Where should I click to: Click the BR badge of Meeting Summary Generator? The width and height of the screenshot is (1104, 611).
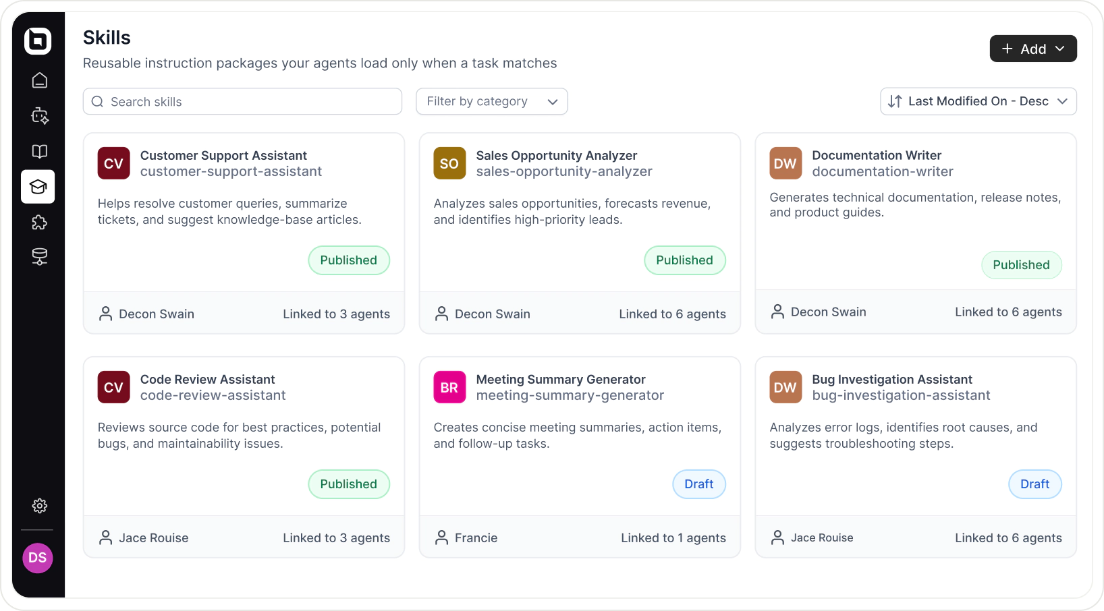point(449,387)
